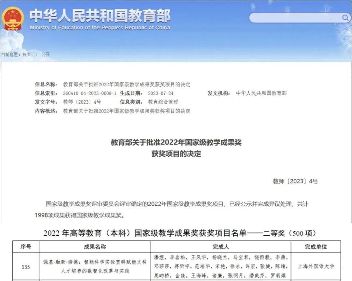352x281 pixels.
Task: Click the 发文机构 value 中华人民共和国教育部
Action: [x=261, y=93]
